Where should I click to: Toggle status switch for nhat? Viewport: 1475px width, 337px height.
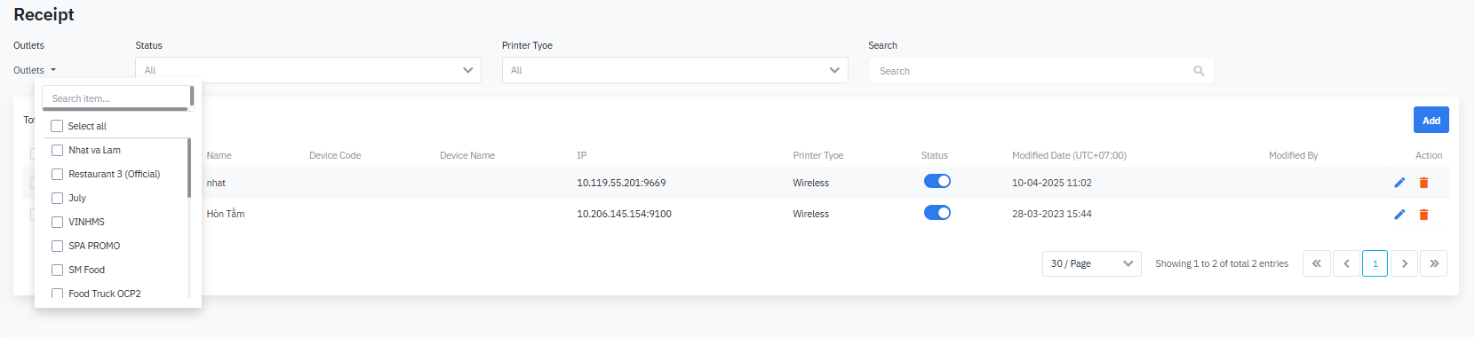pyautogui.click(x=937, y=181)
